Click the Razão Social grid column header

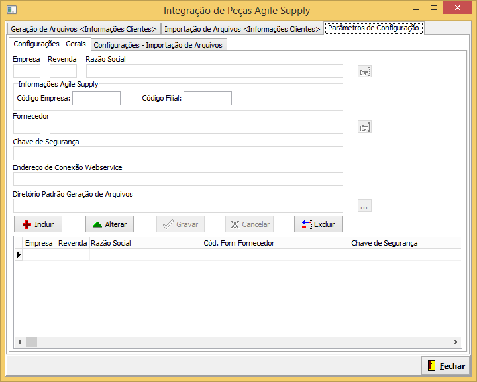coord(146,243)
